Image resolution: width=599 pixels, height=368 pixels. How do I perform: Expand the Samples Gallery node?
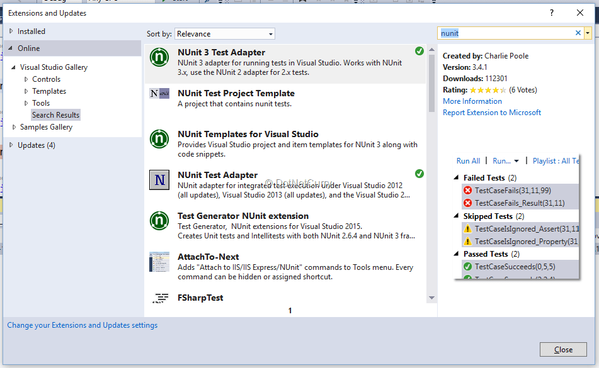[x=14, y=127]
